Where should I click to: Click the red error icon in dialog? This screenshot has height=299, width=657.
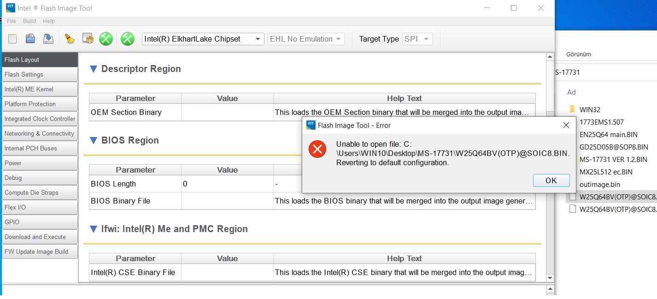tap(317, 149)
